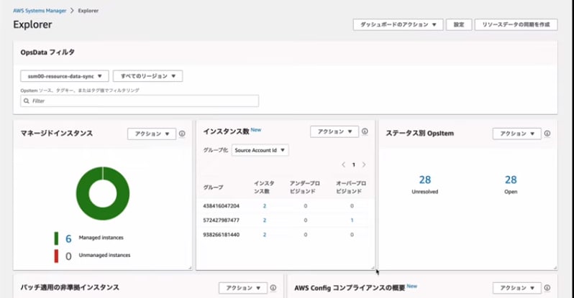This screenshot has width=574, height=298.
Task: Click the Managed Instances widget resize handle
Action: pyautogui.click(x=190, y=268)
